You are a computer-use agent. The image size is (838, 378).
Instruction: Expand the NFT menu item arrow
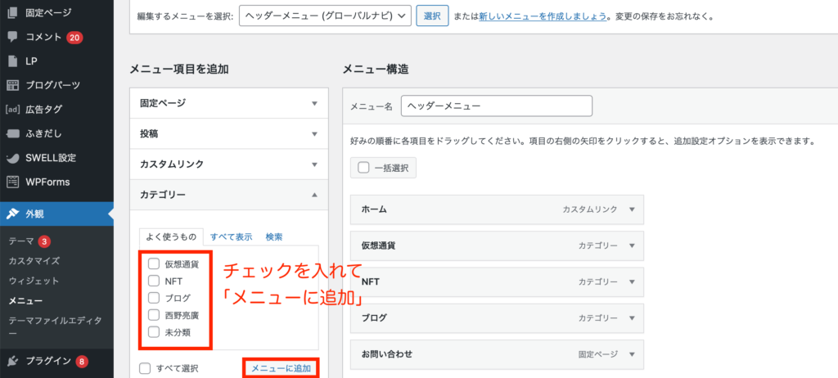pyautogui.click(x=632, y=281)
